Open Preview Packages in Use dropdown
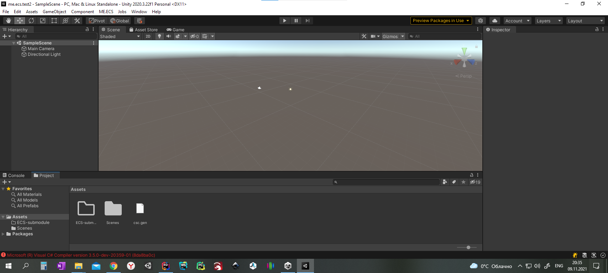Screen dimensions: 608x273 tap(441, 21)
